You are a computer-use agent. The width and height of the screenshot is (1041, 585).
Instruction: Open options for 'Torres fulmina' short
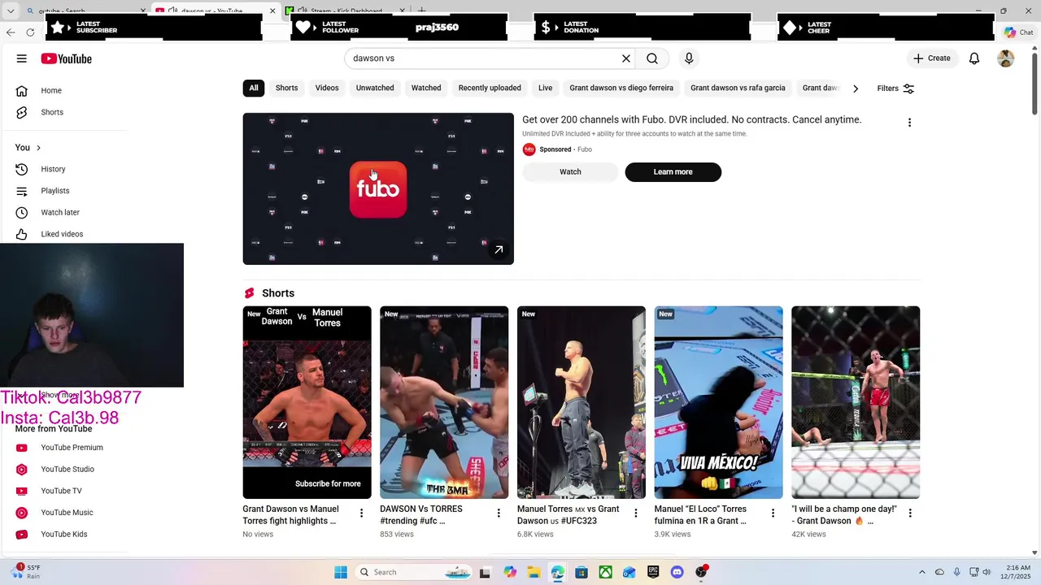pyautogui.click(x=773, y=513)
